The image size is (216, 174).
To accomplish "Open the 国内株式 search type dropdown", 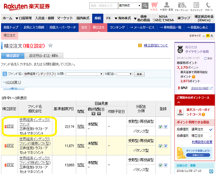I will click(130, 6).
